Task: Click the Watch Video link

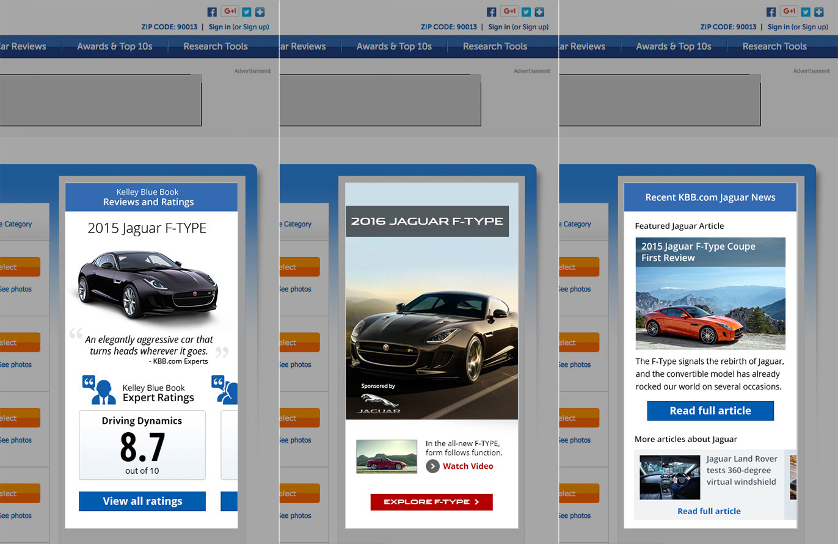Action: 468,466
